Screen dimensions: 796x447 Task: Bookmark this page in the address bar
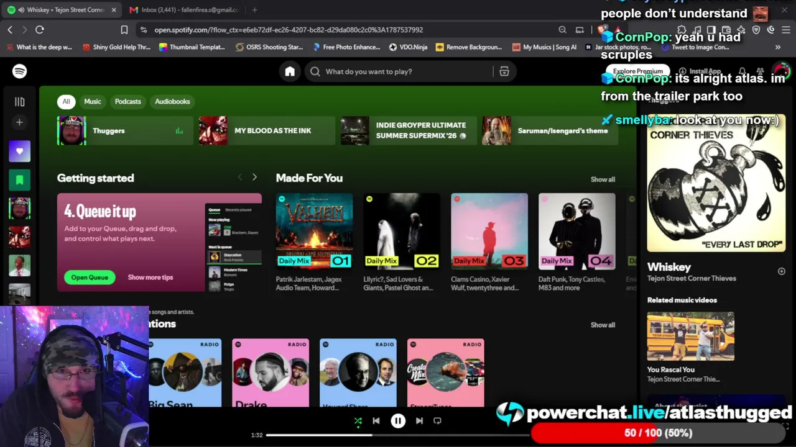[124, 30]
